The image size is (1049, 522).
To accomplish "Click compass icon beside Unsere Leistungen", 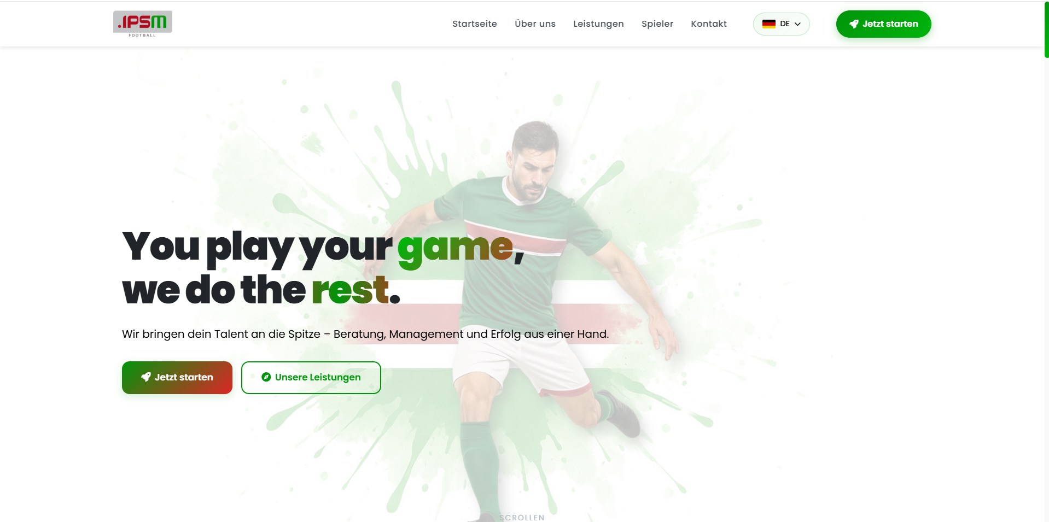I will coord(266,377).
